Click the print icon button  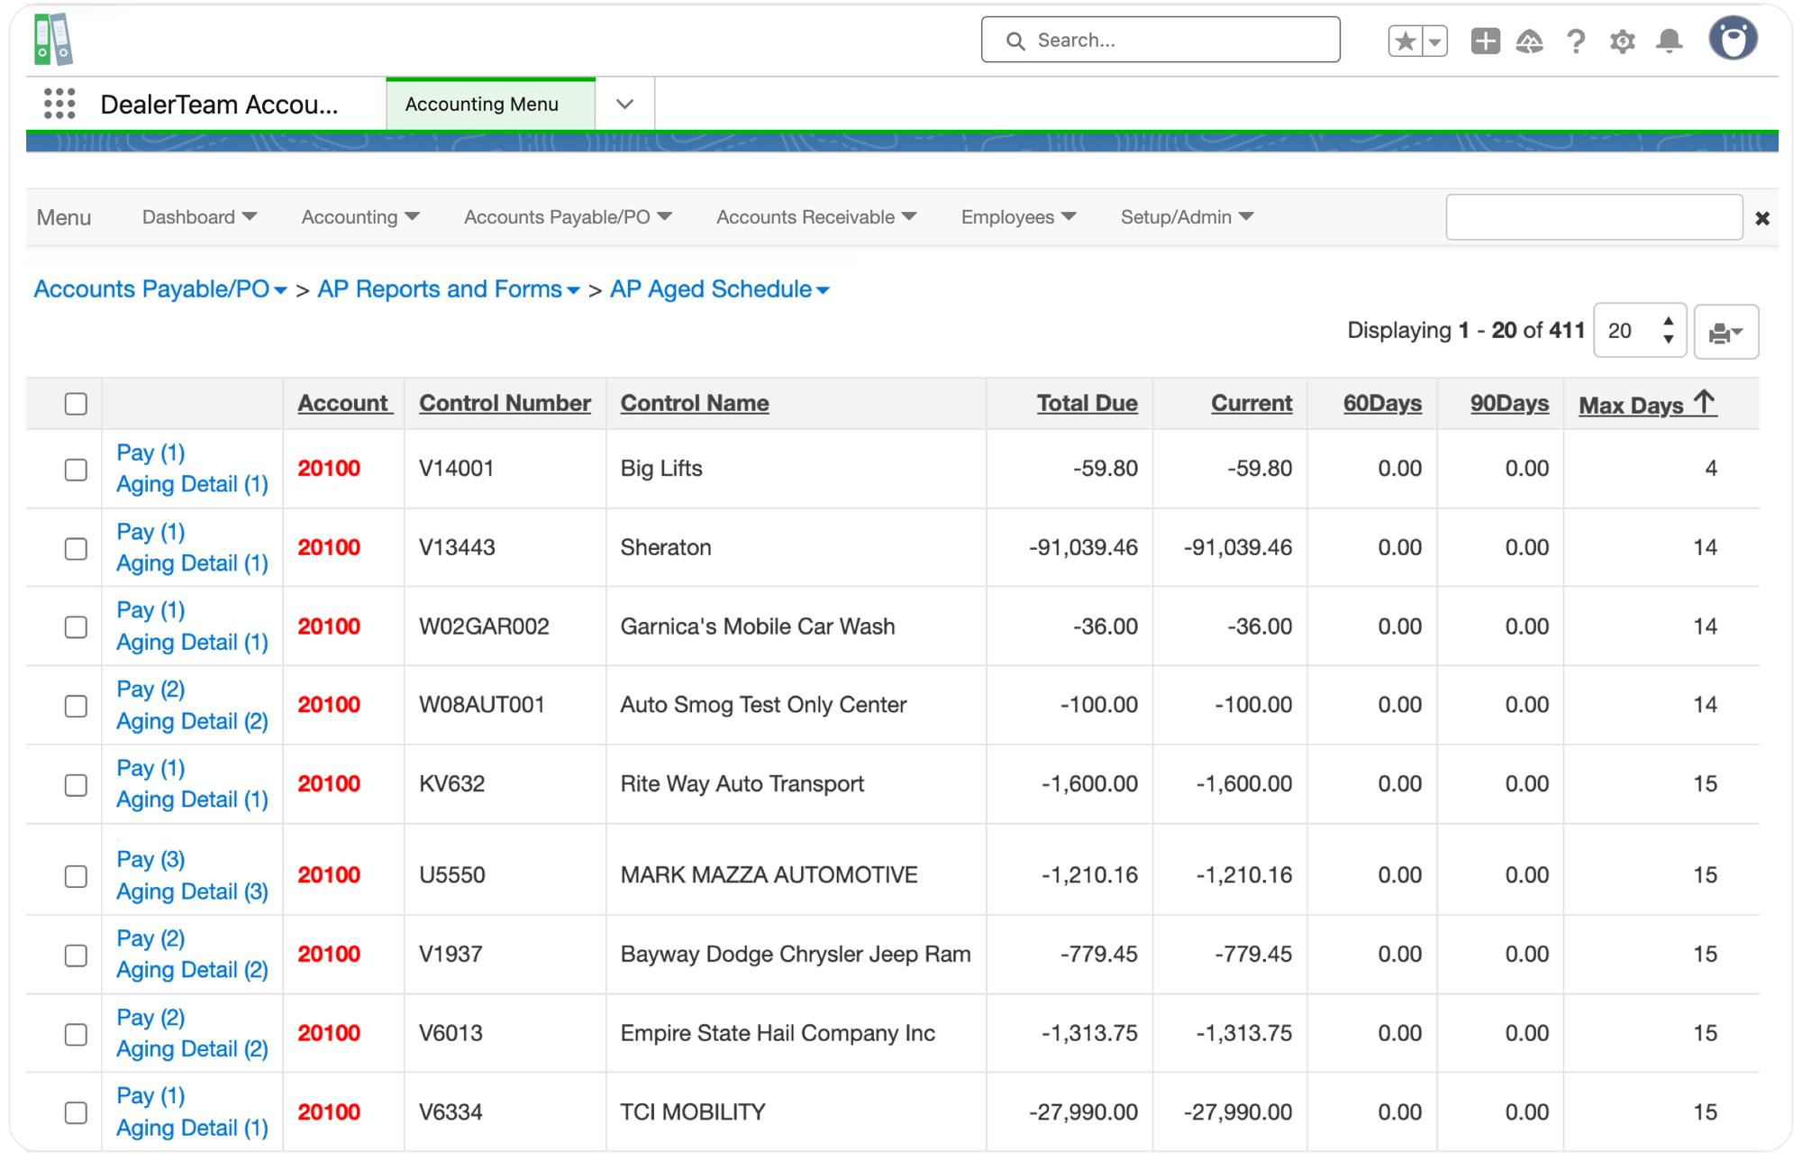point(1725,332)
